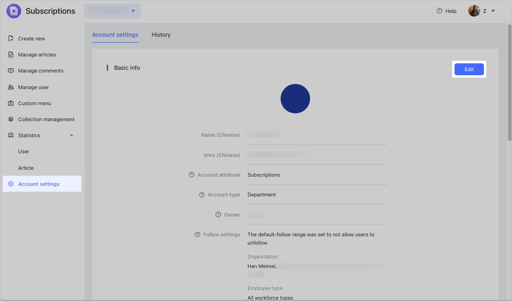Select Account settings in the sidebar
The image size is (512, 301).
(42, 184)
